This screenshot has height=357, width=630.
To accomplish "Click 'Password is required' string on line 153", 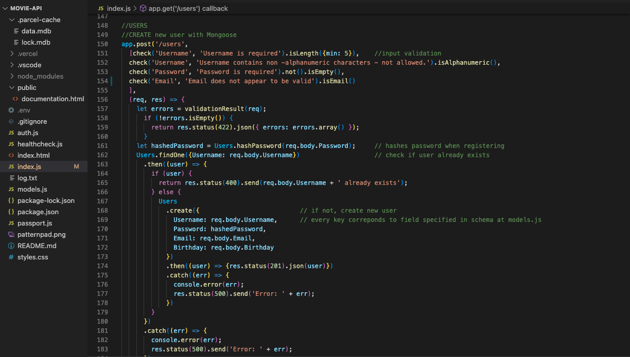I will [236, 72].
